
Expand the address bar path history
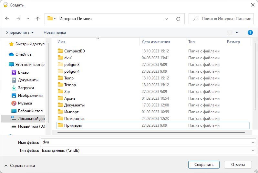point(166,19)
